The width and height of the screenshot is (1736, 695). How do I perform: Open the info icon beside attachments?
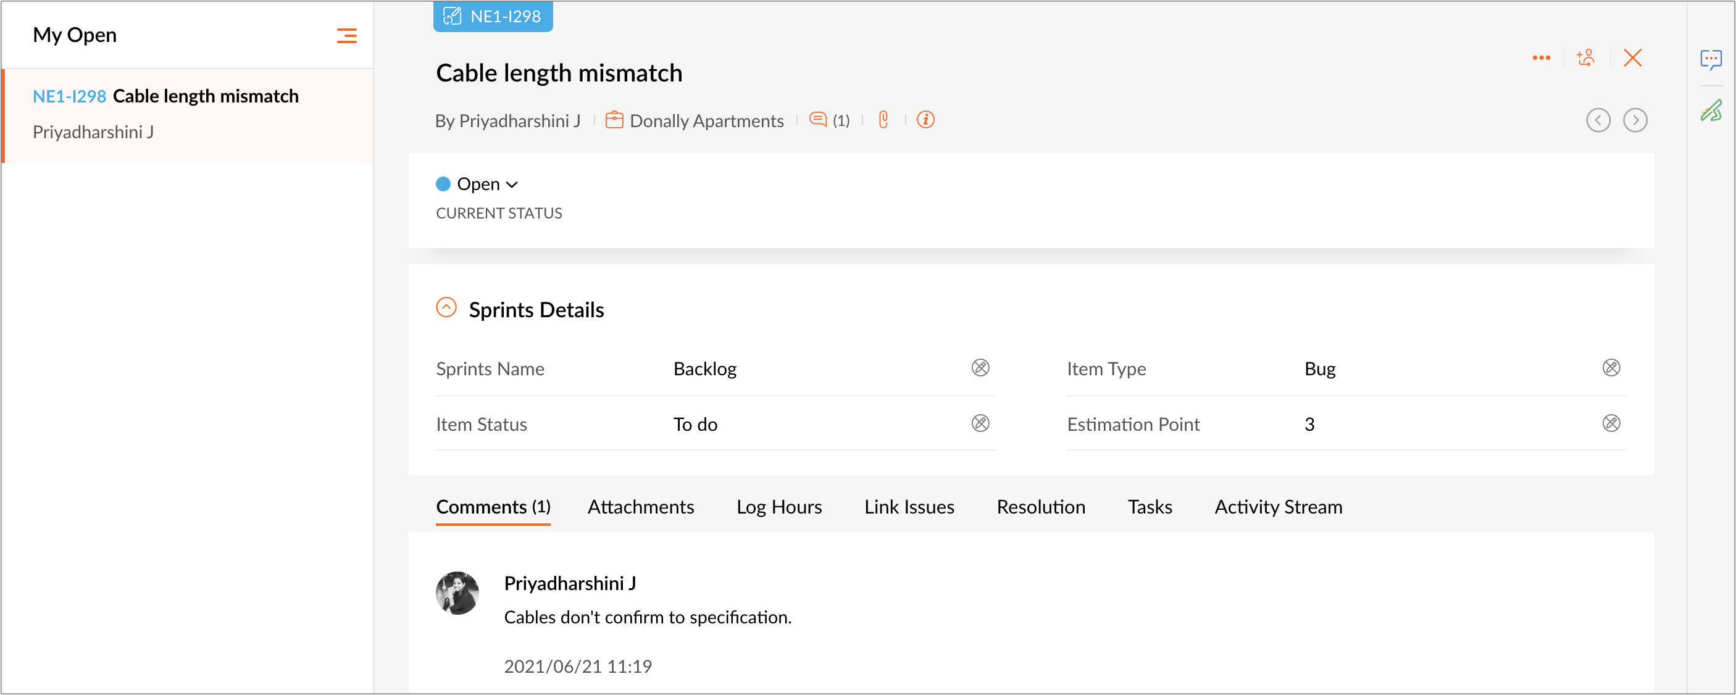click(x=925, y=120)
